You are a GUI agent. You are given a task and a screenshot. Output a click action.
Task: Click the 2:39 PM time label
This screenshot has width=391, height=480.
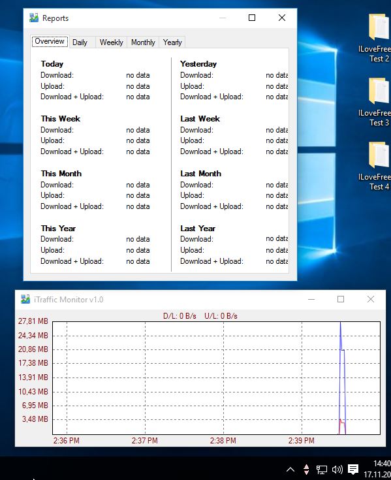[302, 441]
